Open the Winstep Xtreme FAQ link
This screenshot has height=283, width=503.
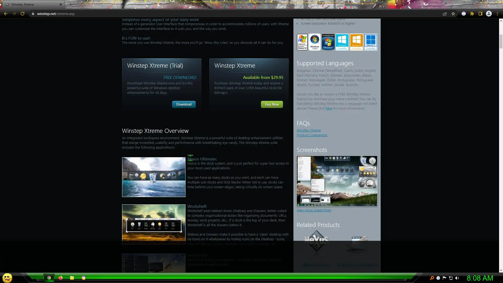pos(308,130)
